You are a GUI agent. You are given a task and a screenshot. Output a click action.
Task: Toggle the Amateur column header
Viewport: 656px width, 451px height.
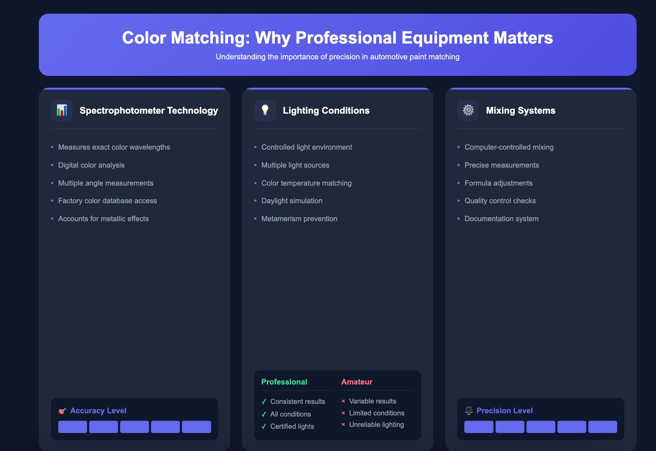(x=357, y=382)
